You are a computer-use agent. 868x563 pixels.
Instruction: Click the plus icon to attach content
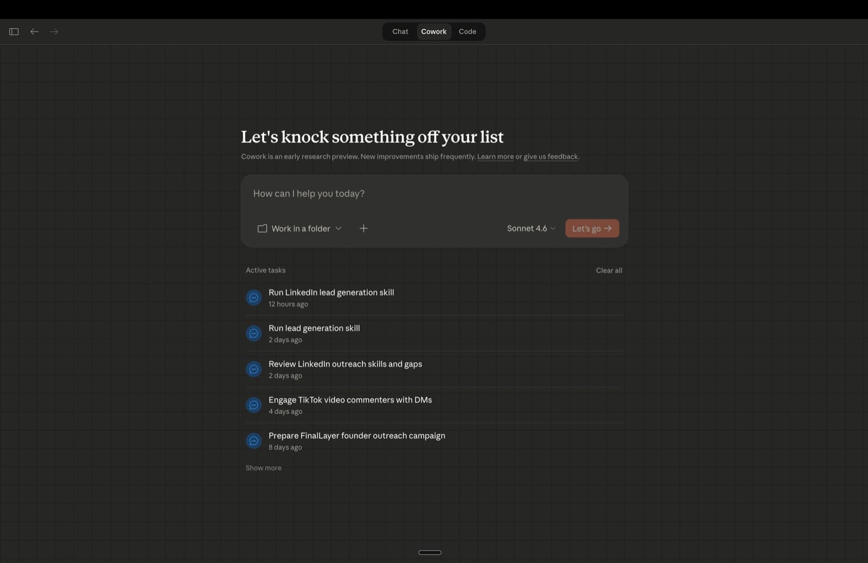(x=363, y=228)
